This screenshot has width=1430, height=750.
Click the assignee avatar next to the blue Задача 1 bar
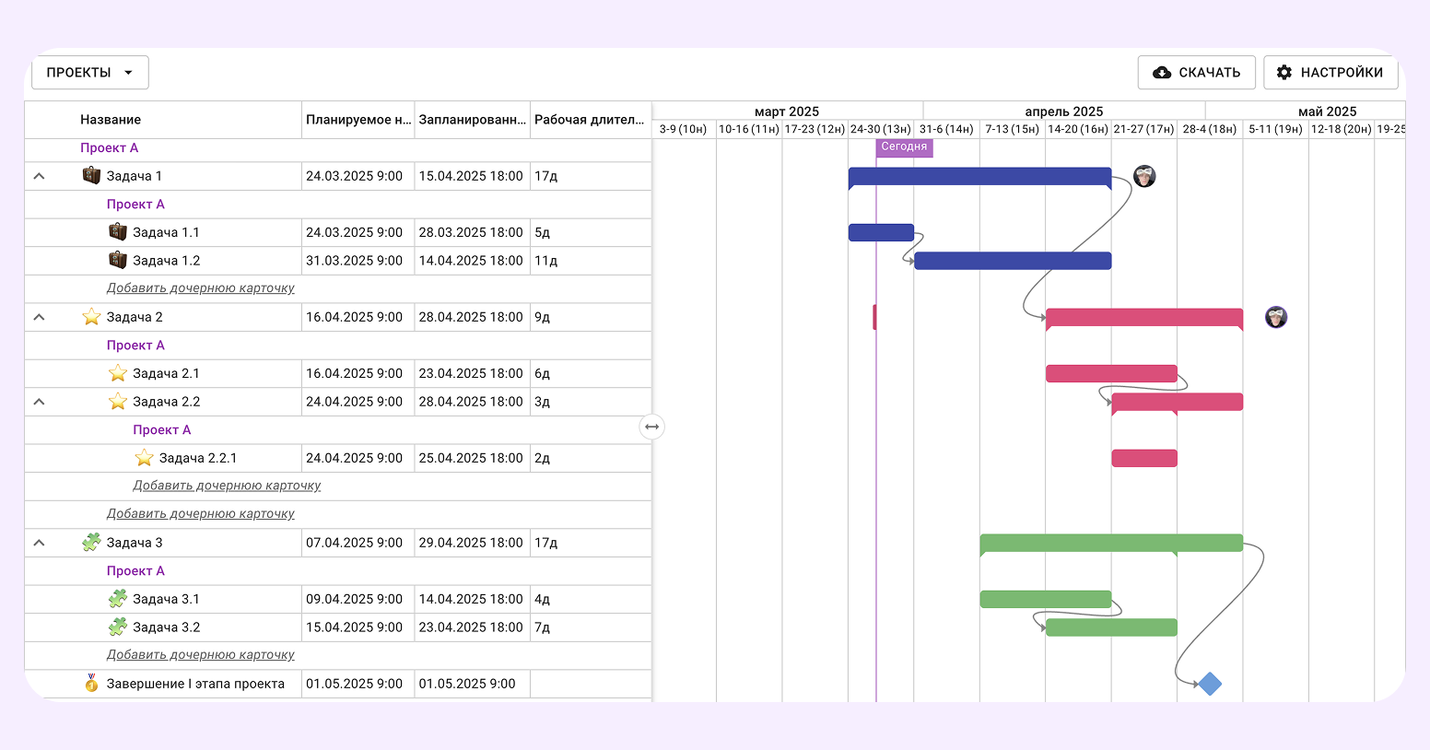point(1144,176)
